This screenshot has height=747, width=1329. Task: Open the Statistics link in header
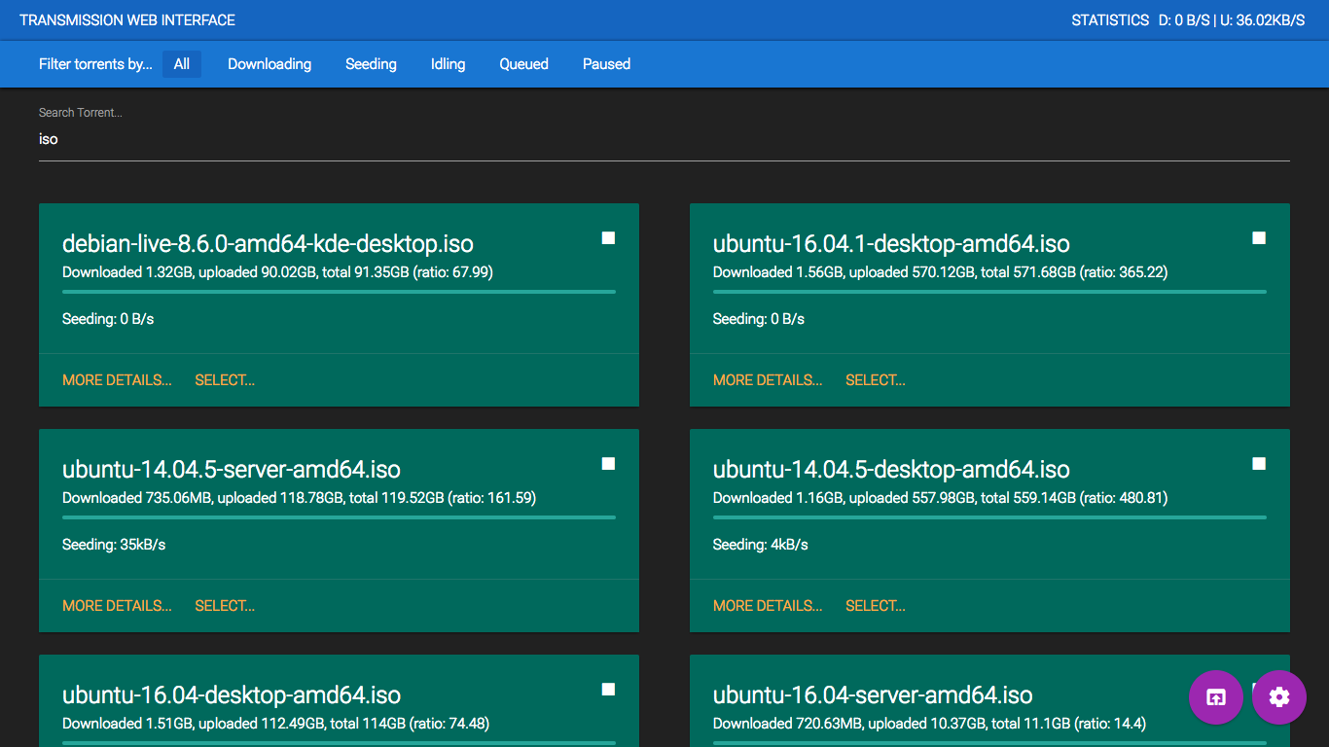1110,20
